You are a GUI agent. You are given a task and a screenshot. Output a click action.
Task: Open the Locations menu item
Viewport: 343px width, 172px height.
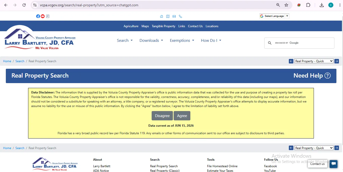[212, 26]
